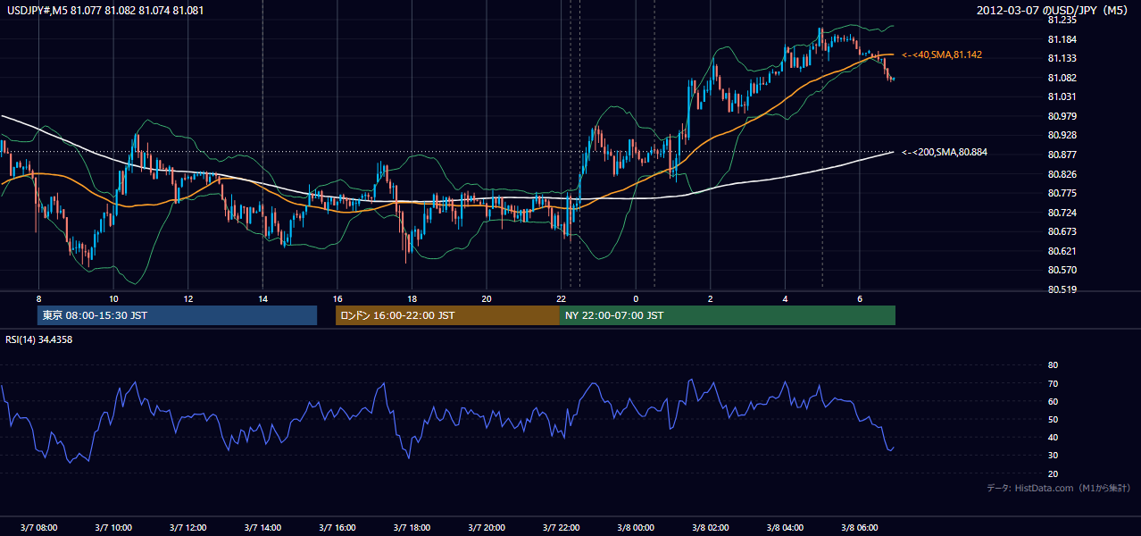Click price axis value 80.826
The width and height of the screenshot is (1141, 536).
tap(1062, 174)
